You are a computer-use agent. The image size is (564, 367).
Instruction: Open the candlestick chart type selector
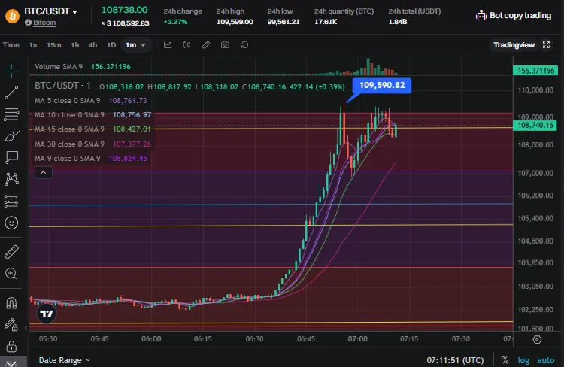(x=186, y=45)
